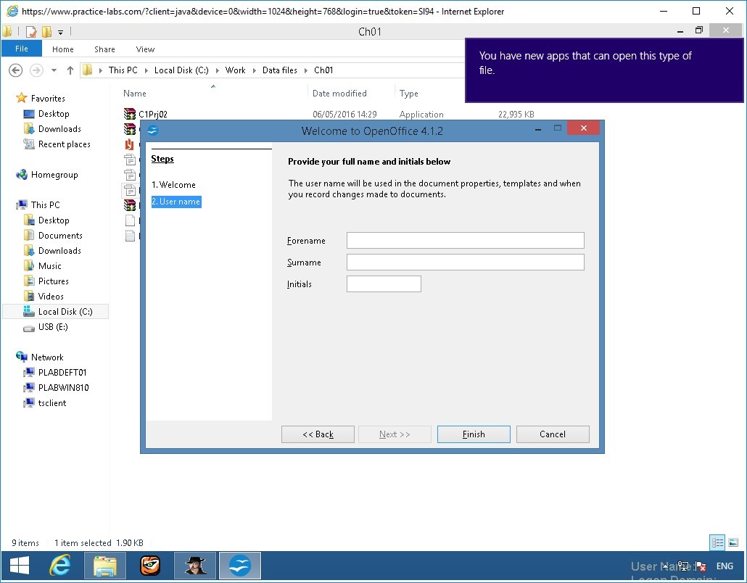Click the Finish button in OpenOffice wizard
Screen dimensions: 747x583
coord(474,434)
